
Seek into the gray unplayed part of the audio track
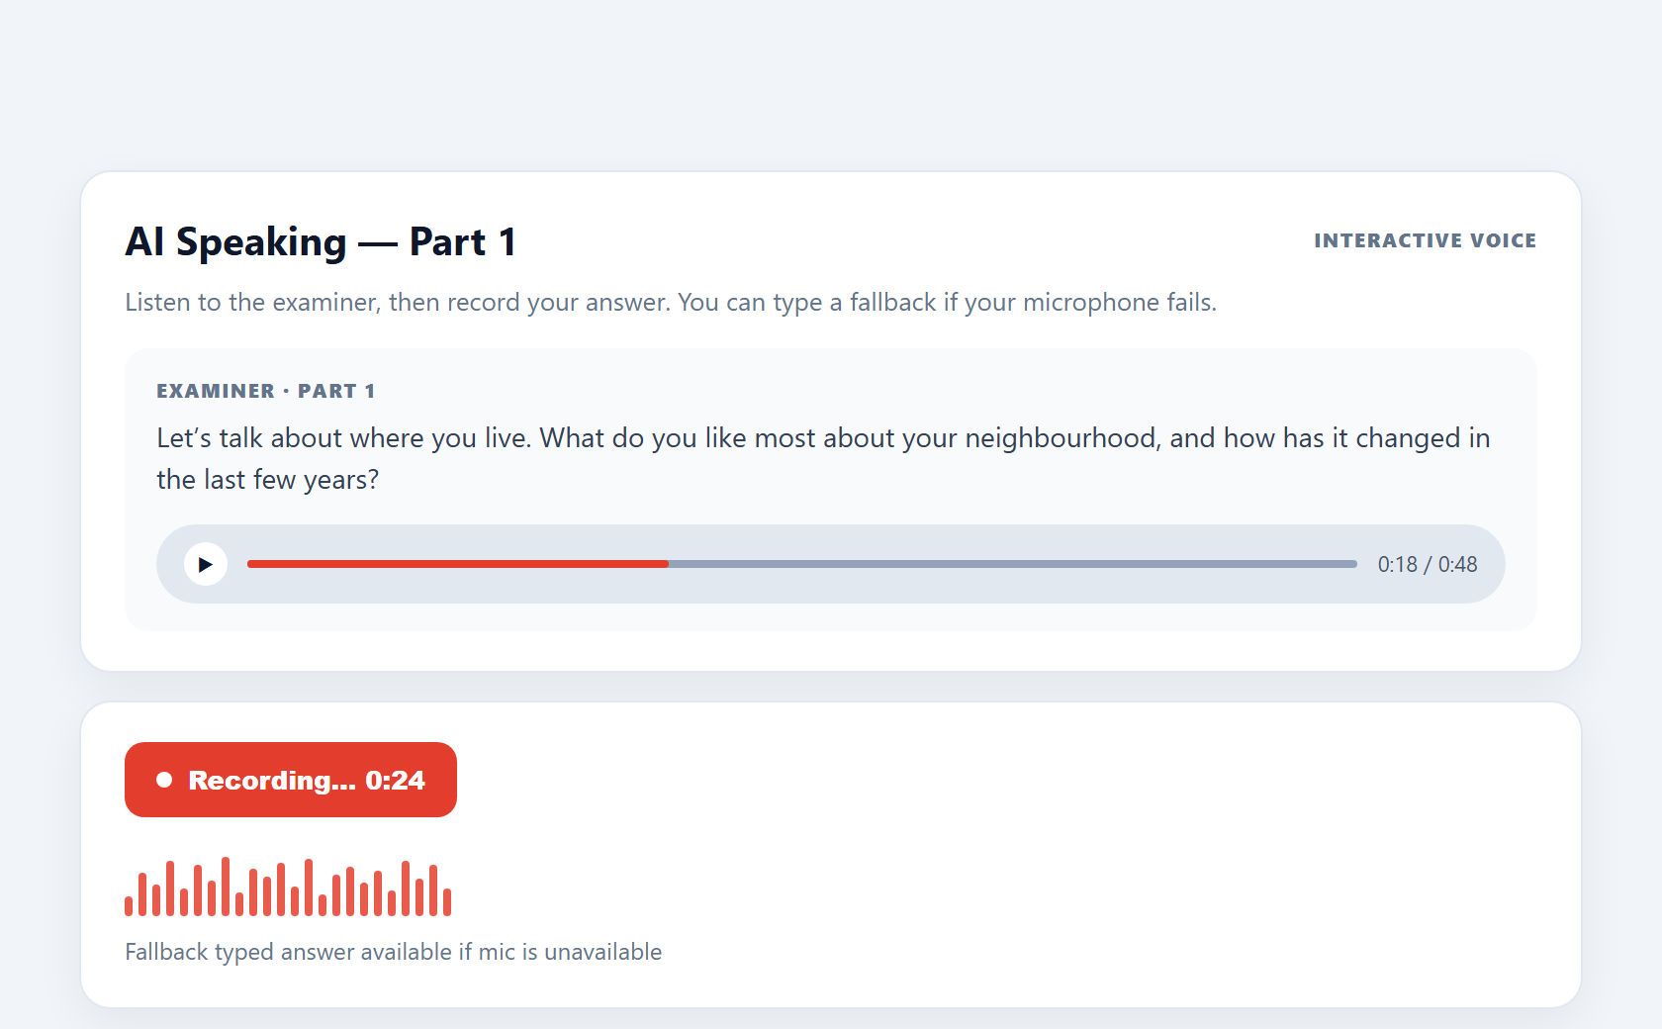pos(1013,564)
